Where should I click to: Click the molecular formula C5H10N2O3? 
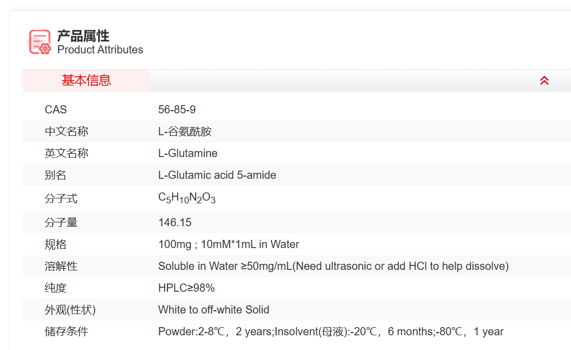coord(187,198)
